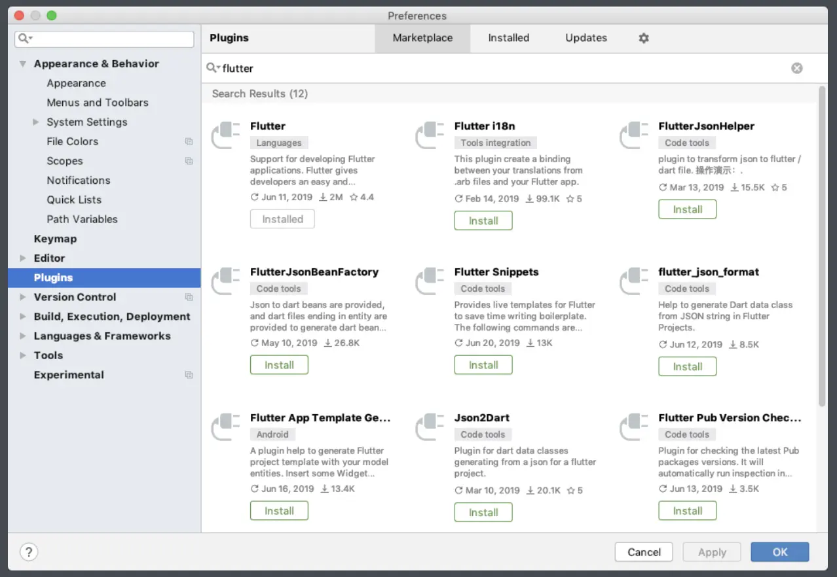Open the plugins gear settings menu
Screen dimensions: 837x577
[x=644, y=38]
